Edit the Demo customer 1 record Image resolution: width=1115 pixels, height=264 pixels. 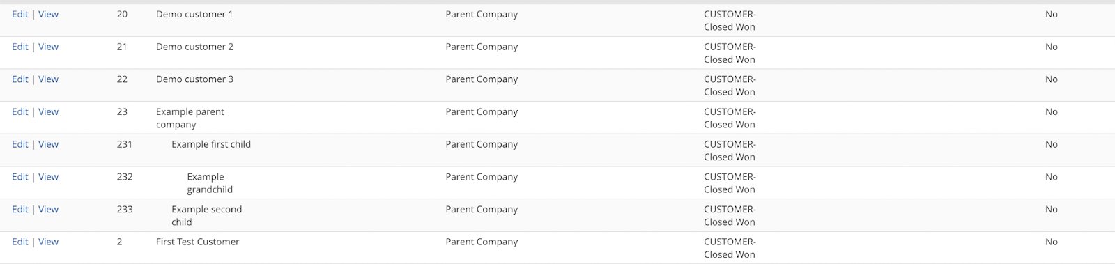tap(20, 15)
